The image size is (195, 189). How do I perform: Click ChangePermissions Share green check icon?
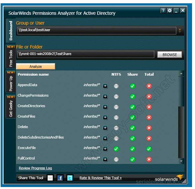[x=133, y=96]
